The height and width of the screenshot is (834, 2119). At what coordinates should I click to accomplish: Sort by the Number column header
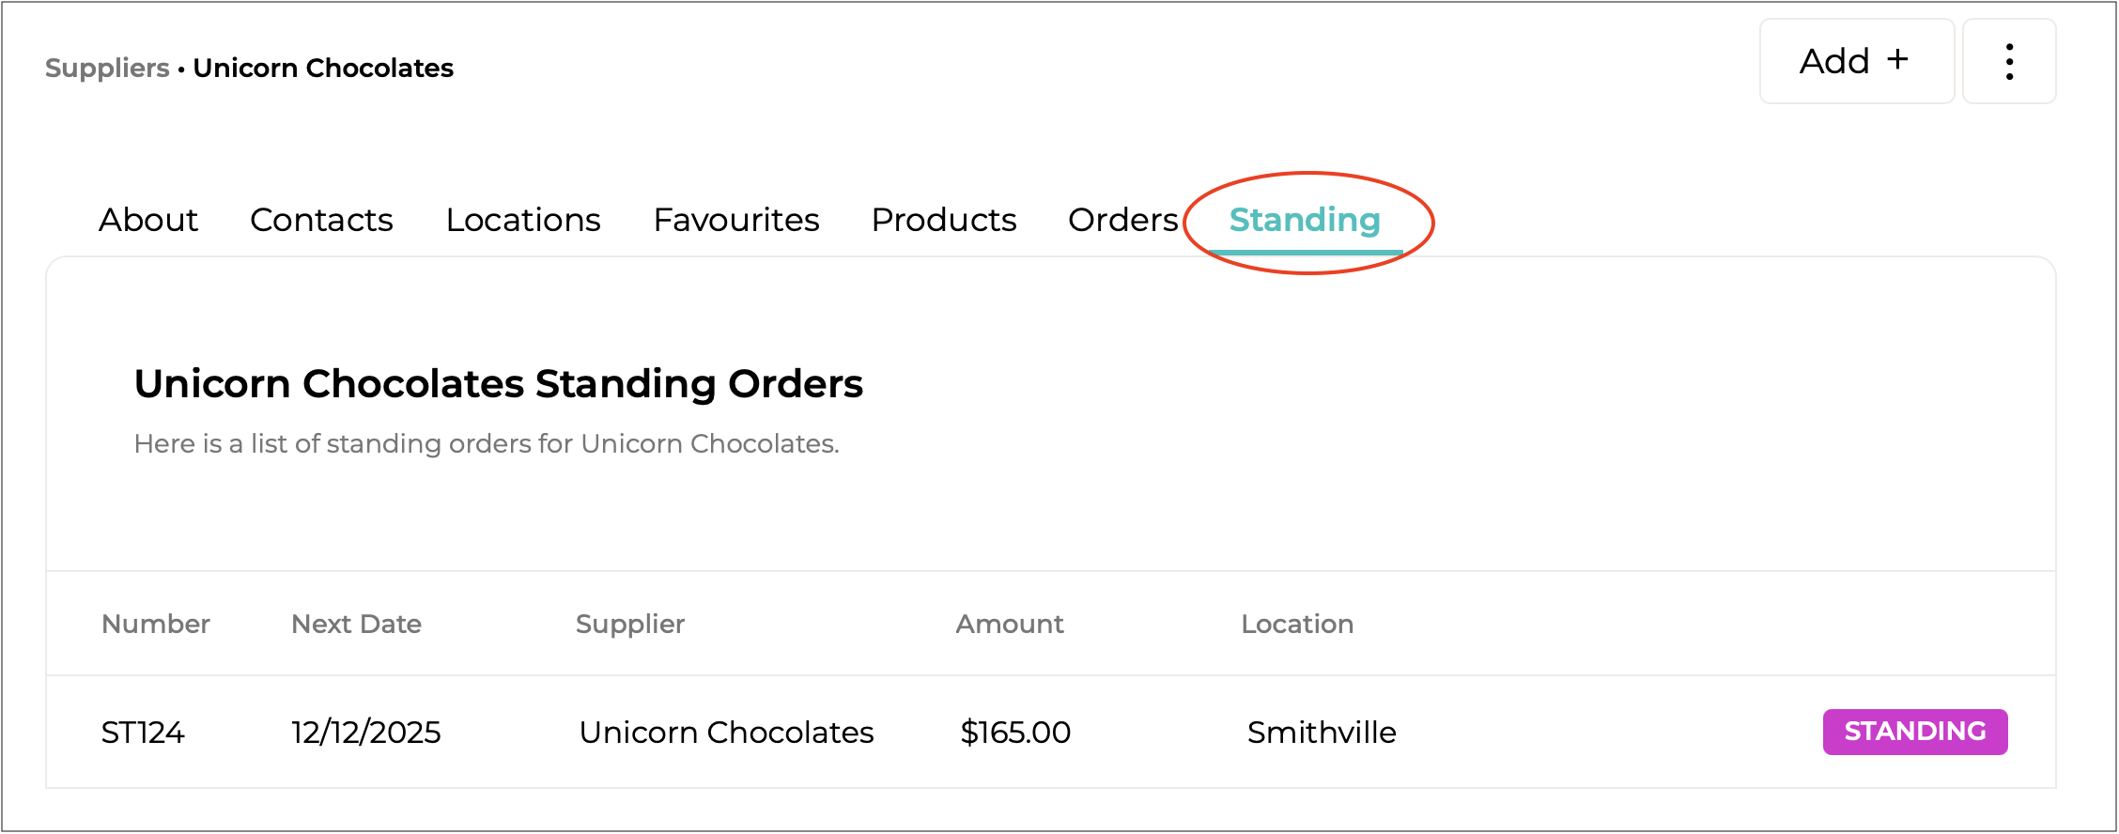pyautogui.click(x=156, y=625)
